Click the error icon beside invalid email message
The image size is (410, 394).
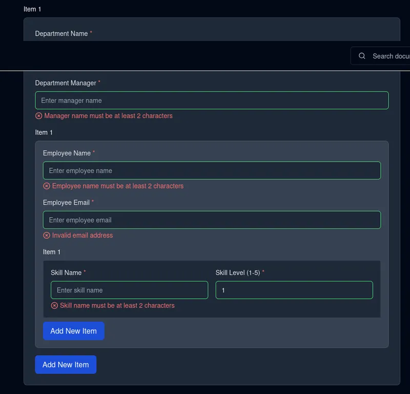point(47,235)
